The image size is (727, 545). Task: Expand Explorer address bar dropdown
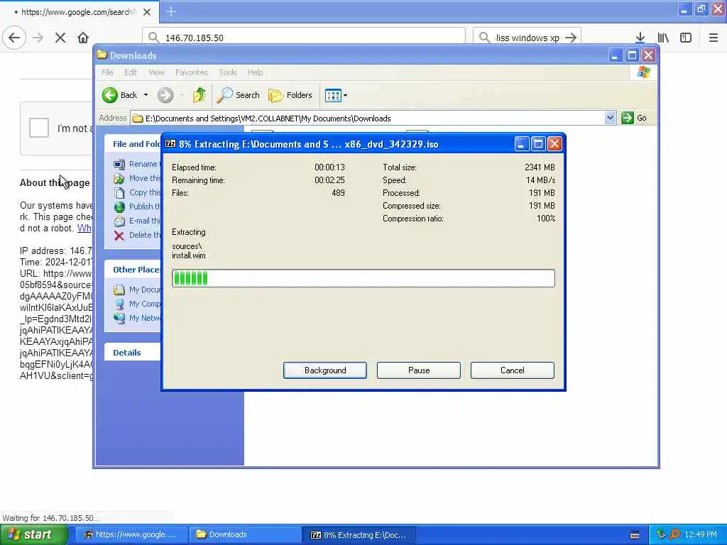coord(610,119)
